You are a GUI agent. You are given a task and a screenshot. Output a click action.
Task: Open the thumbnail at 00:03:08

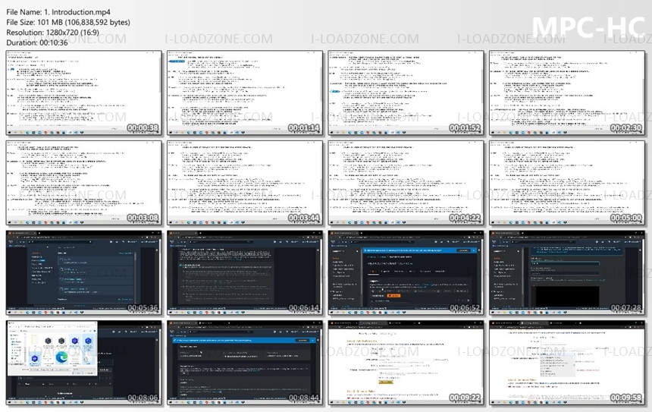click(x=84, y=183)
